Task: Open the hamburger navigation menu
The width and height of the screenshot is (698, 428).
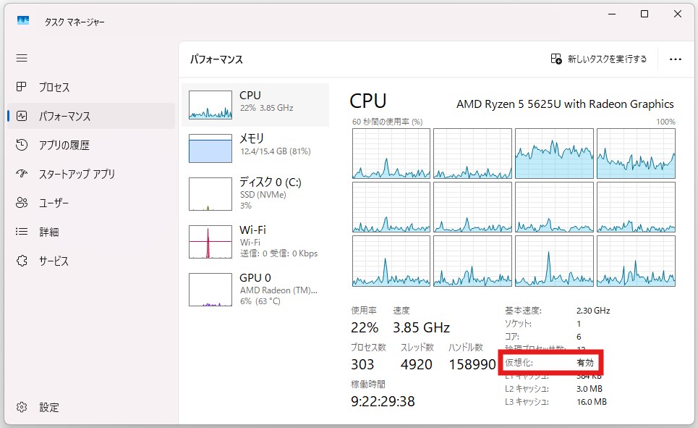Action: (22, 58)
